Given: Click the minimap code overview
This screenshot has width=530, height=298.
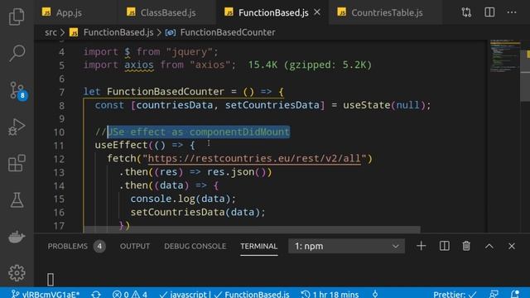Looking at the screenshot, I should click(505, 55).
